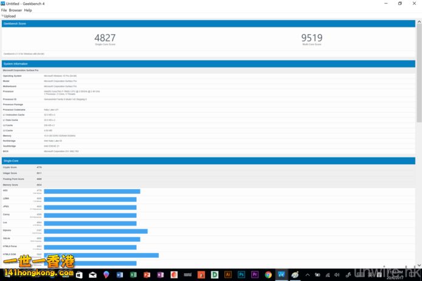
Task: Click the Upload toolbar button
Action: click(x=9, y=16)
